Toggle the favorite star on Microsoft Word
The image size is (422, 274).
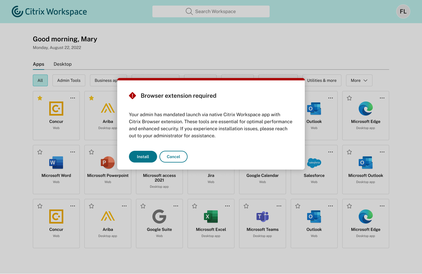40,152
